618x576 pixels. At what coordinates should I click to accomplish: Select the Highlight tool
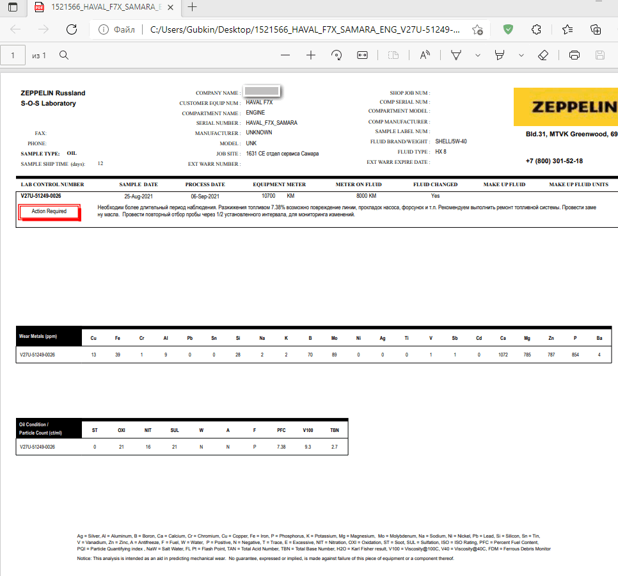pyautogui.click(x=500, y=55)
